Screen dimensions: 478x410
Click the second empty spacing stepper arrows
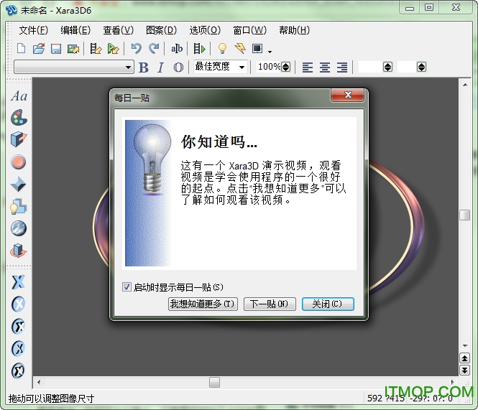422,67
